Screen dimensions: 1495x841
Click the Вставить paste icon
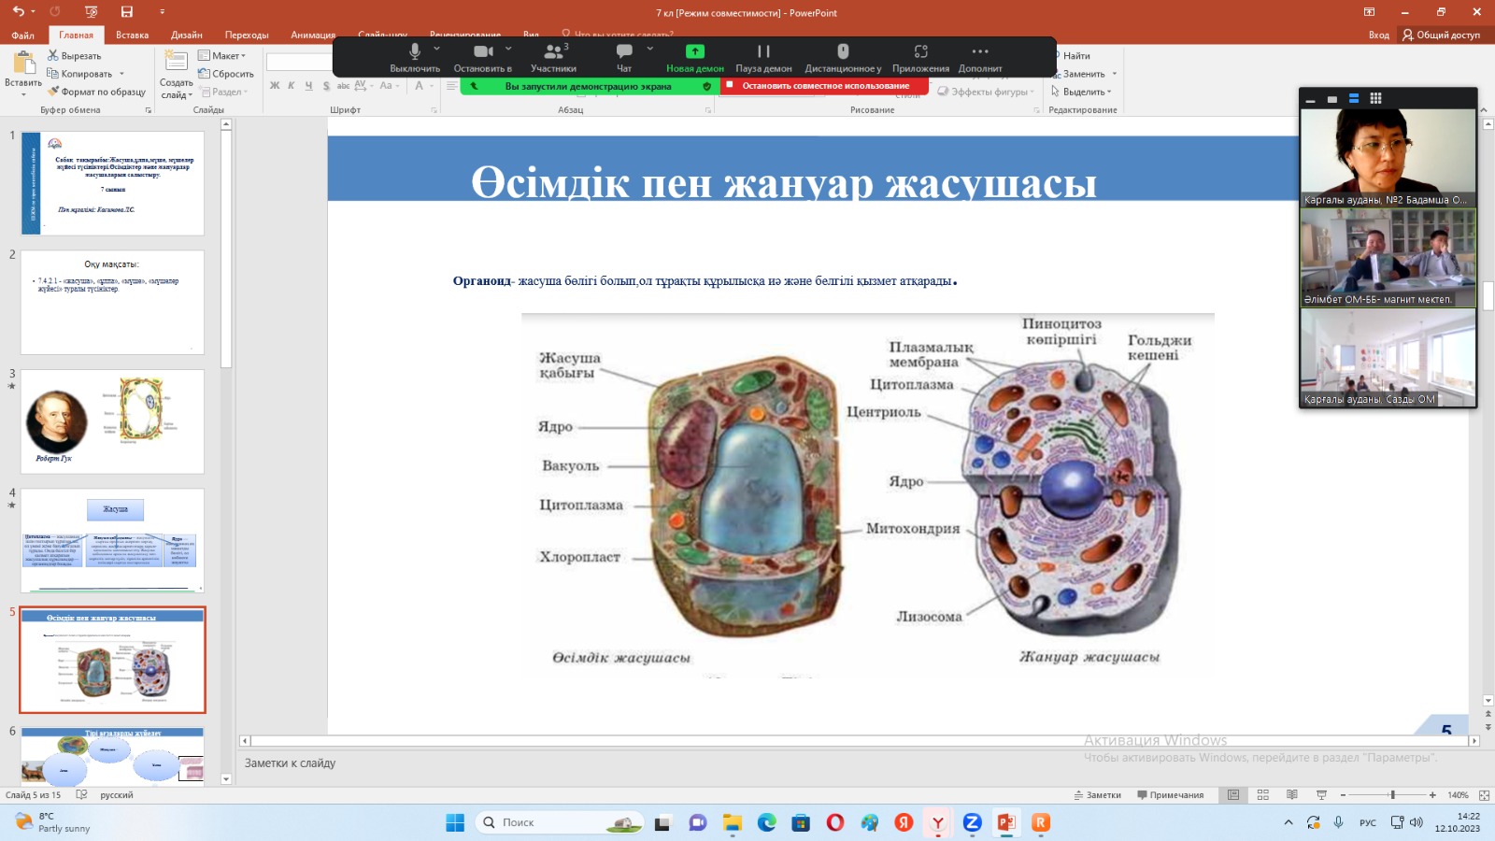pyautogui.click(x=23, y=64)
